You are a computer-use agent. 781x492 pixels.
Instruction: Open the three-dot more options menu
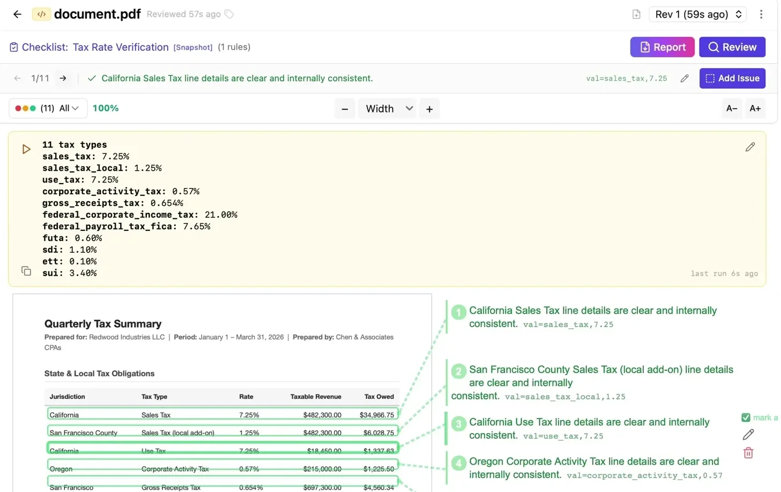[761, 14]
